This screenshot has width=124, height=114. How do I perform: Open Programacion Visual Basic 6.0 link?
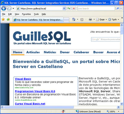pyautogui.click(x=35, y=91)
